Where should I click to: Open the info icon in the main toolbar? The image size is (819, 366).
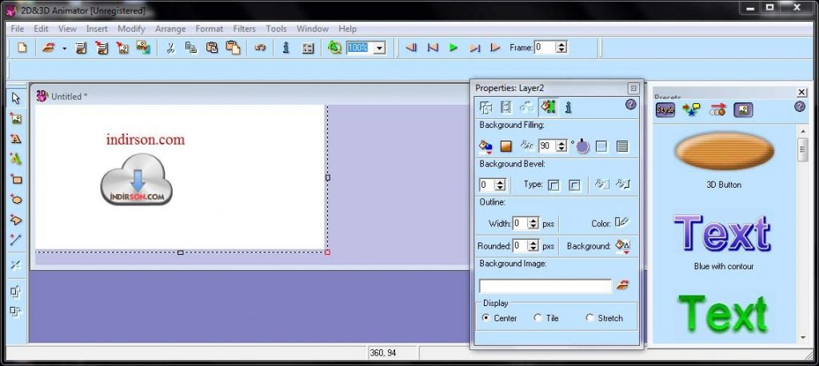[x=286, y=47]
